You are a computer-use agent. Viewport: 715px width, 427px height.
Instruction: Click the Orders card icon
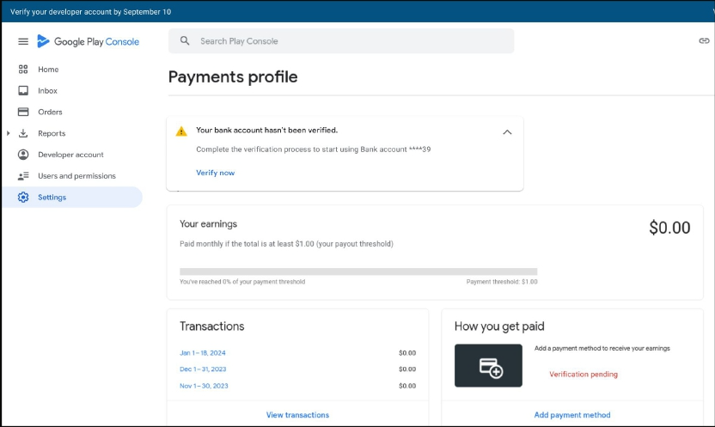[x=23, y=112]
